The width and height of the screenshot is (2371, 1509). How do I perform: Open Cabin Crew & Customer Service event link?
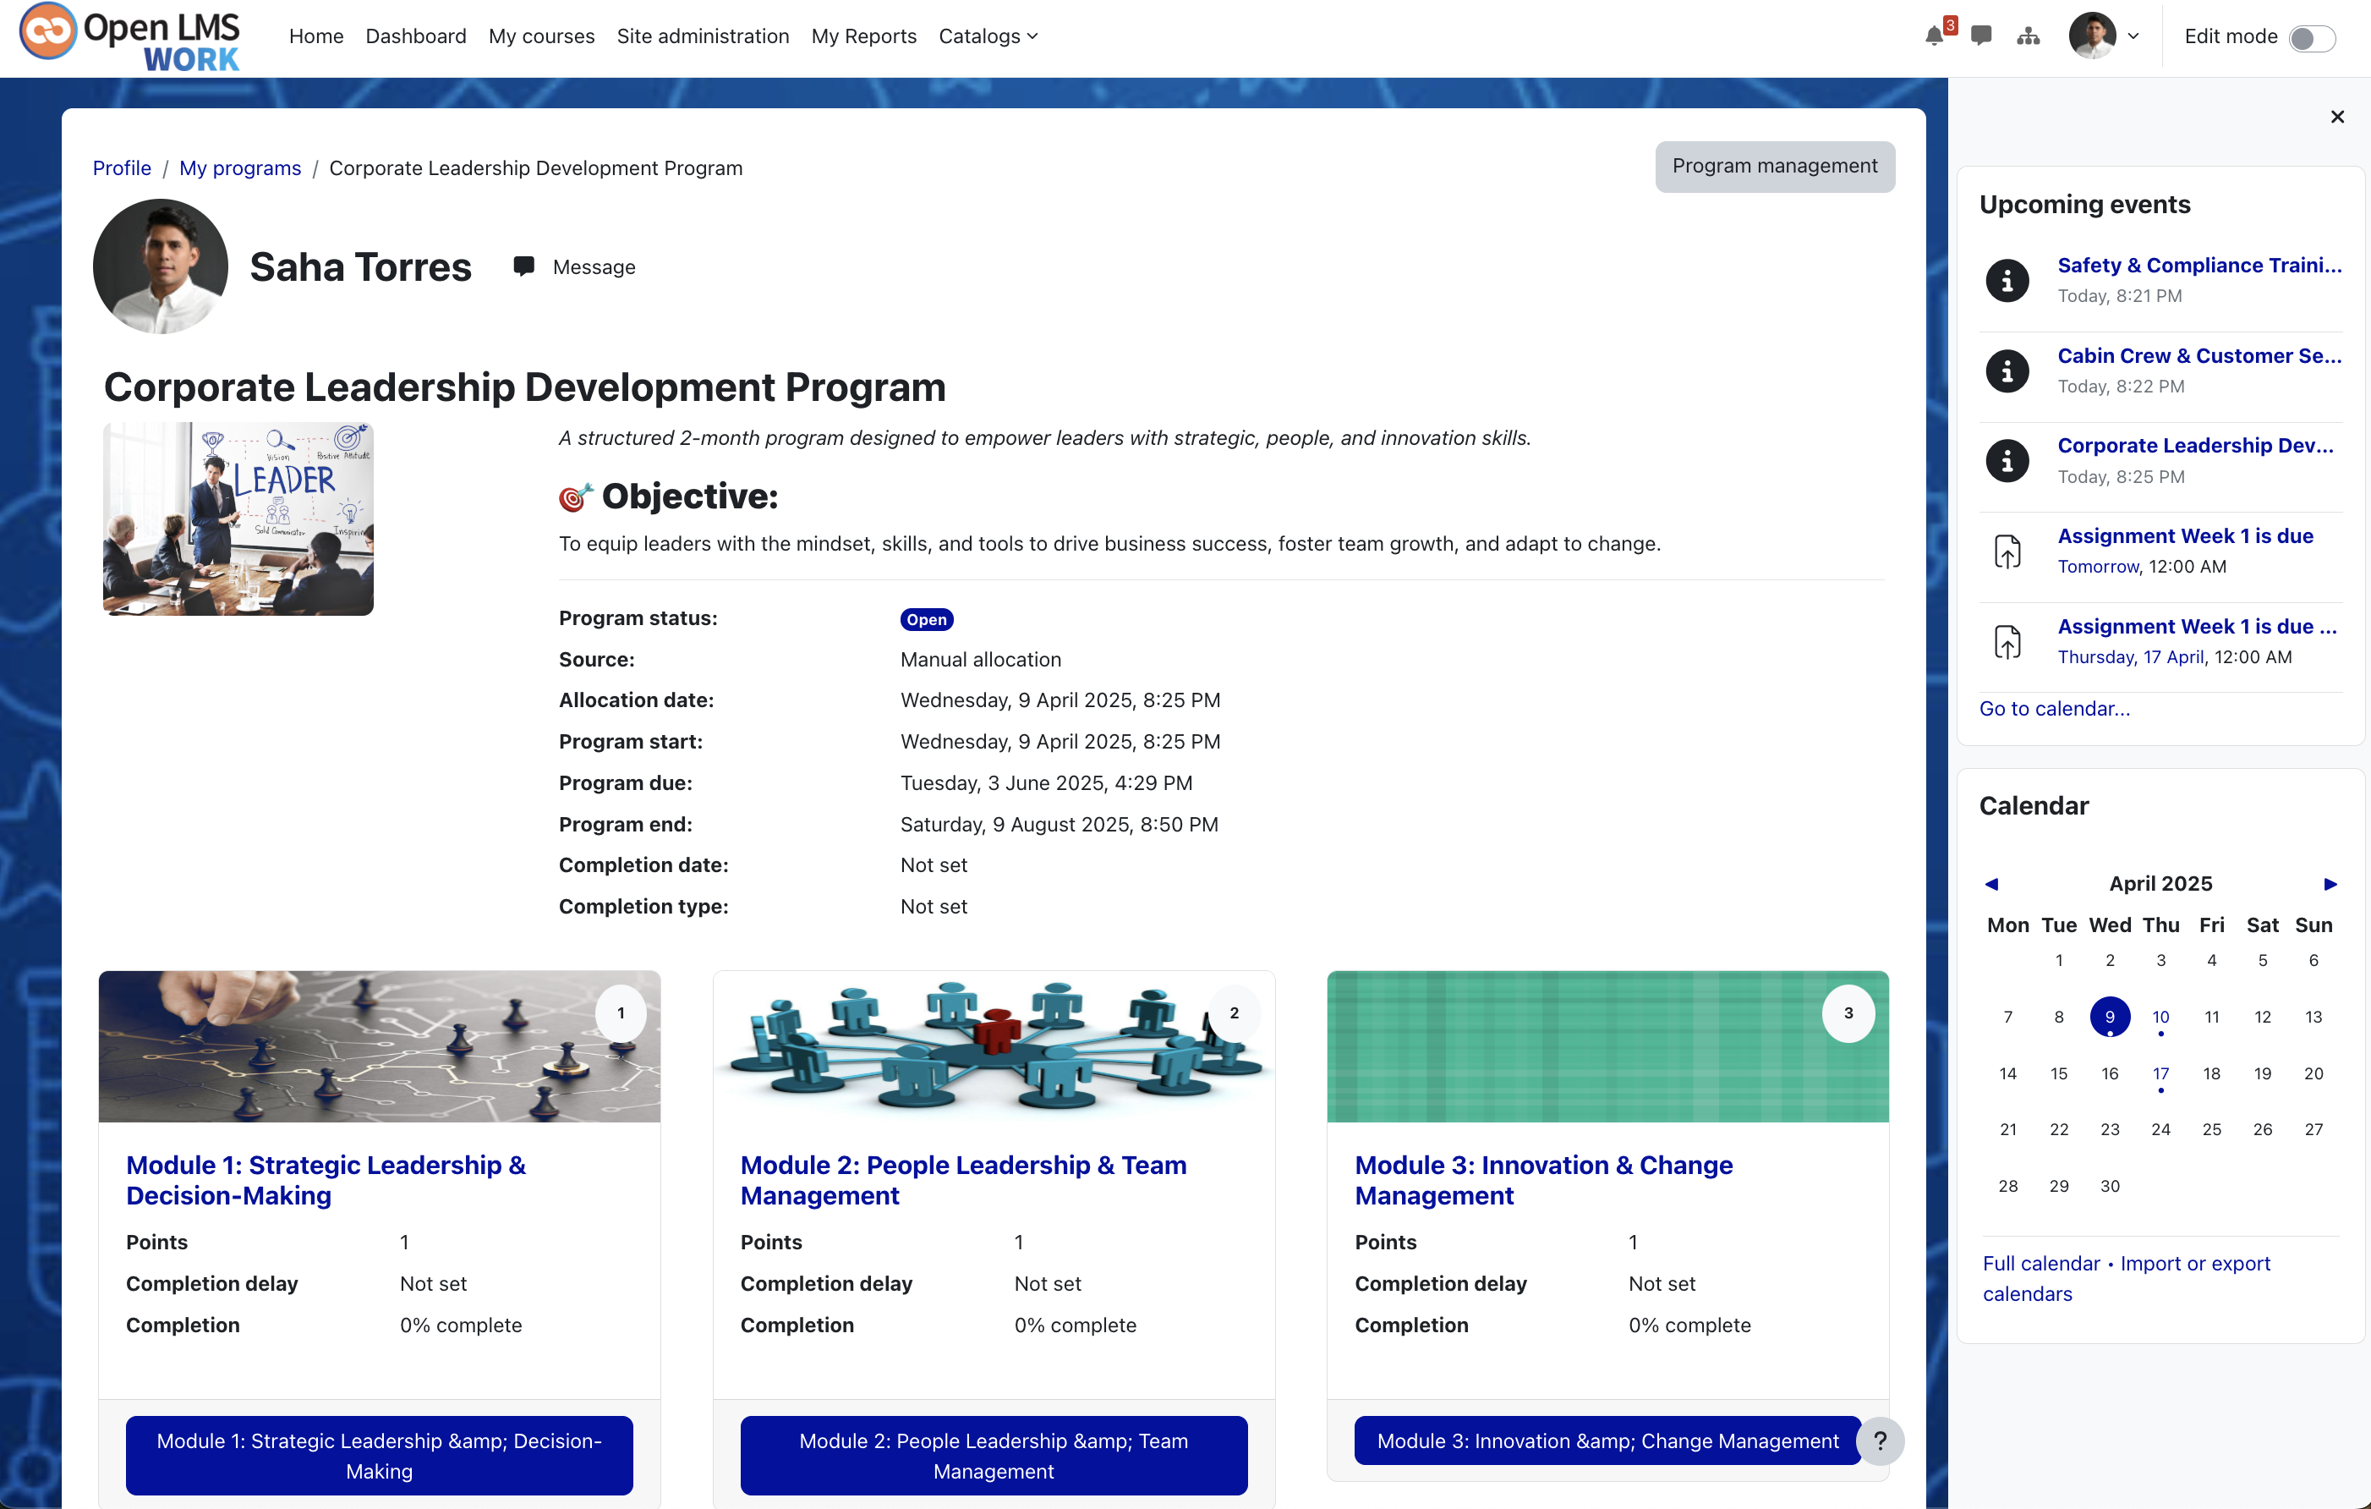coord(2199,355)
